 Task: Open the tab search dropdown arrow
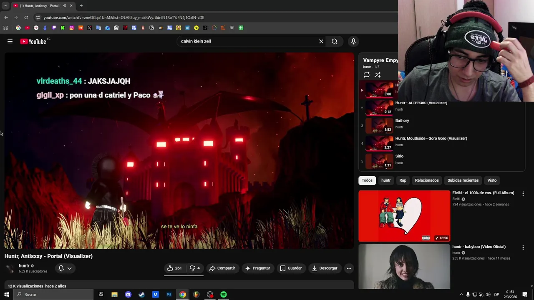[5, 6]
